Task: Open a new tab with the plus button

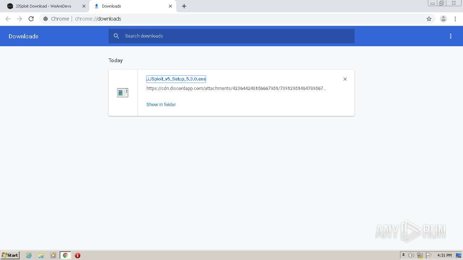Action: pos(184,6)
